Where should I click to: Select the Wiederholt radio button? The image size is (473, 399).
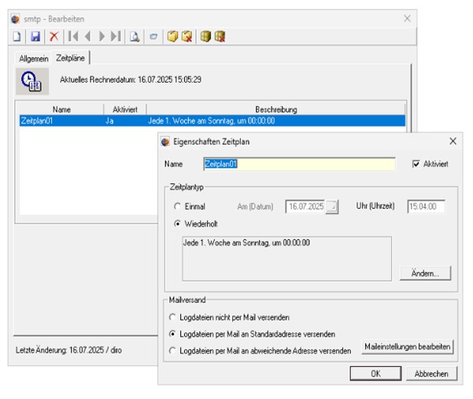[x=177, y=224]
